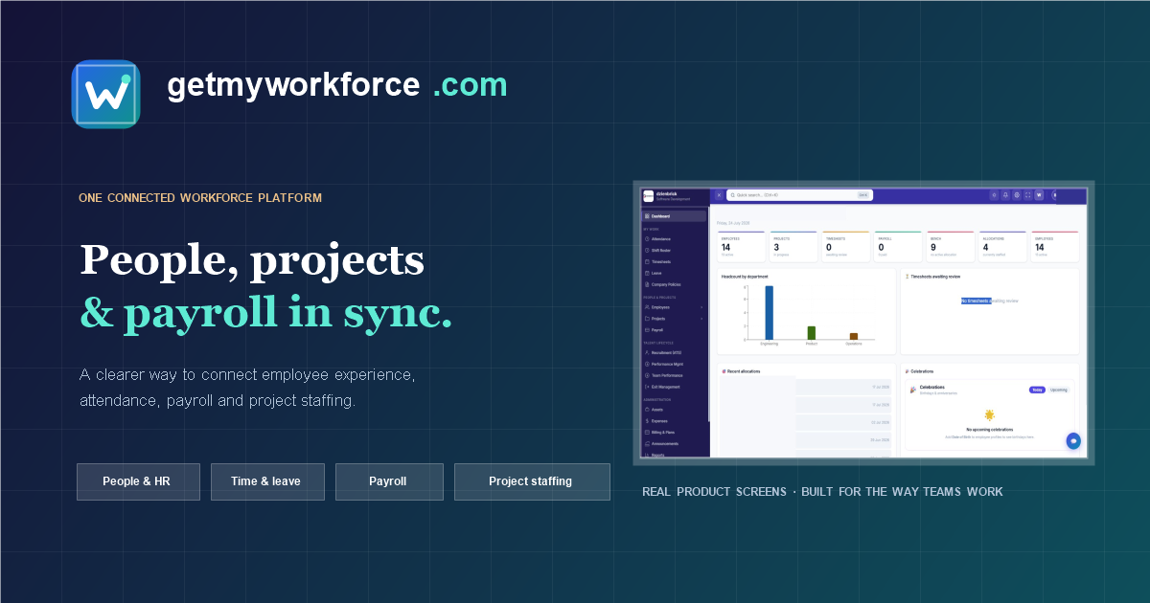Open Shift Roster in the sidebar
The height and width of the screenshot is (603, 1150).
675,251
